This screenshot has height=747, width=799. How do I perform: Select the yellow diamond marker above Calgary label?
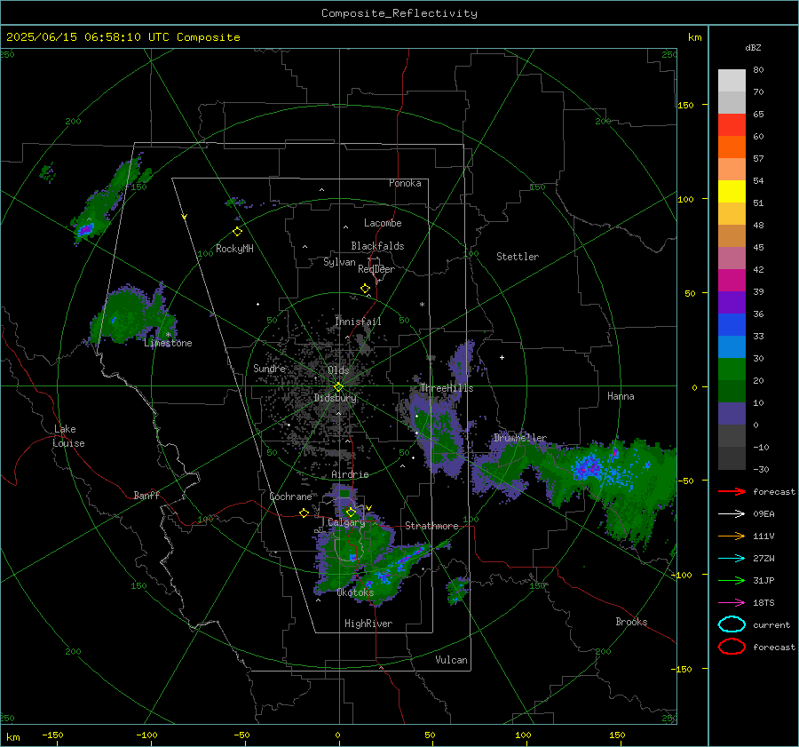click(351, 512)
